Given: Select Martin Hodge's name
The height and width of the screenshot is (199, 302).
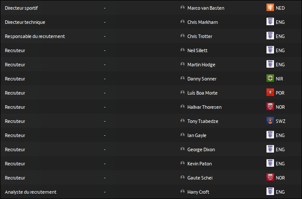Looking at the screenshot, I should pyautogui.click(x=201, y=65).
